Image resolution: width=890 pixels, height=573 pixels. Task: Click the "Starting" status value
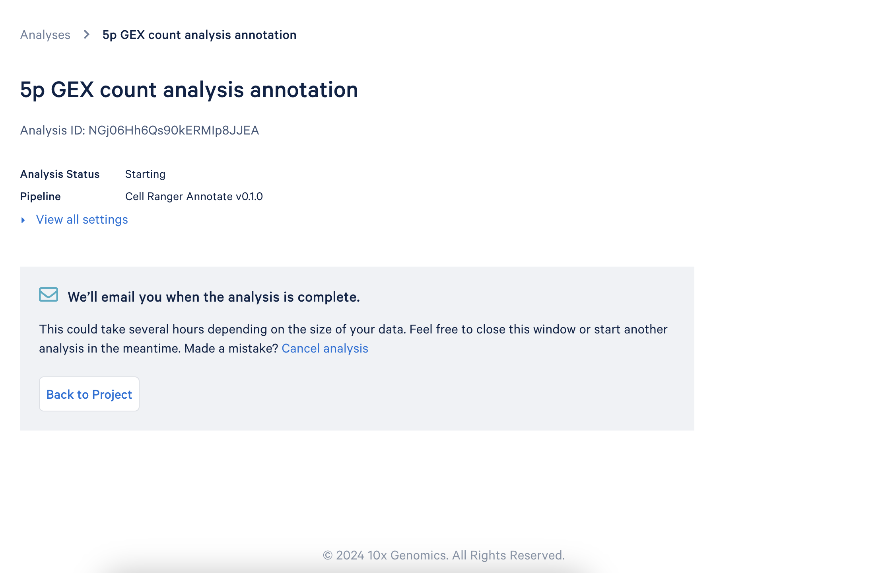[145, 174]
